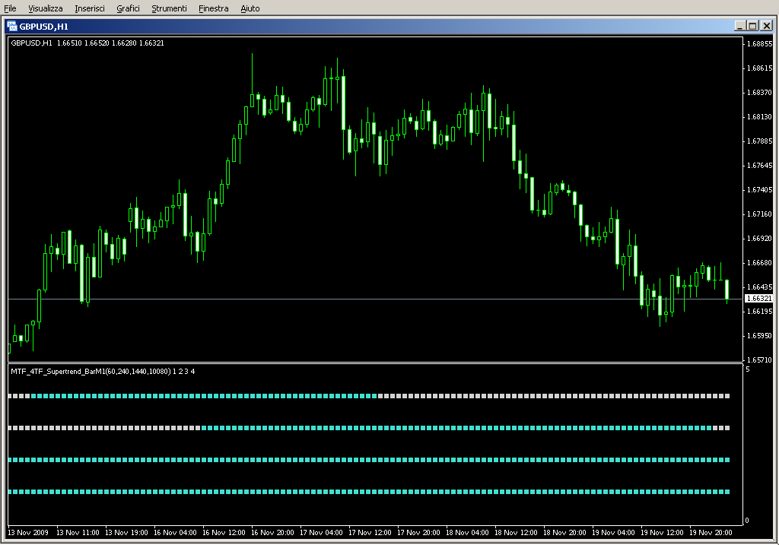Viewport: 779px width, 545px height.
Task: Click the 18 Nov 04:00 time label
Action: pyautogui.click(x=467, y=533)
